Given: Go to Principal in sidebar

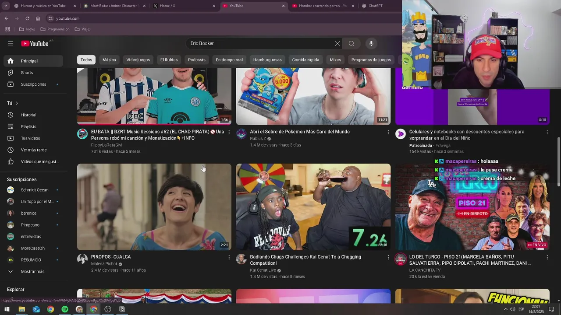Looking at the screenshot, I should [x=33, y=61].
